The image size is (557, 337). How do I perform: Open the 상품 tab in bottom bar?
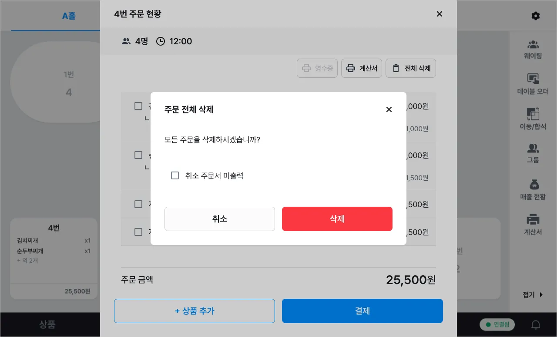(x=47, y=324)
